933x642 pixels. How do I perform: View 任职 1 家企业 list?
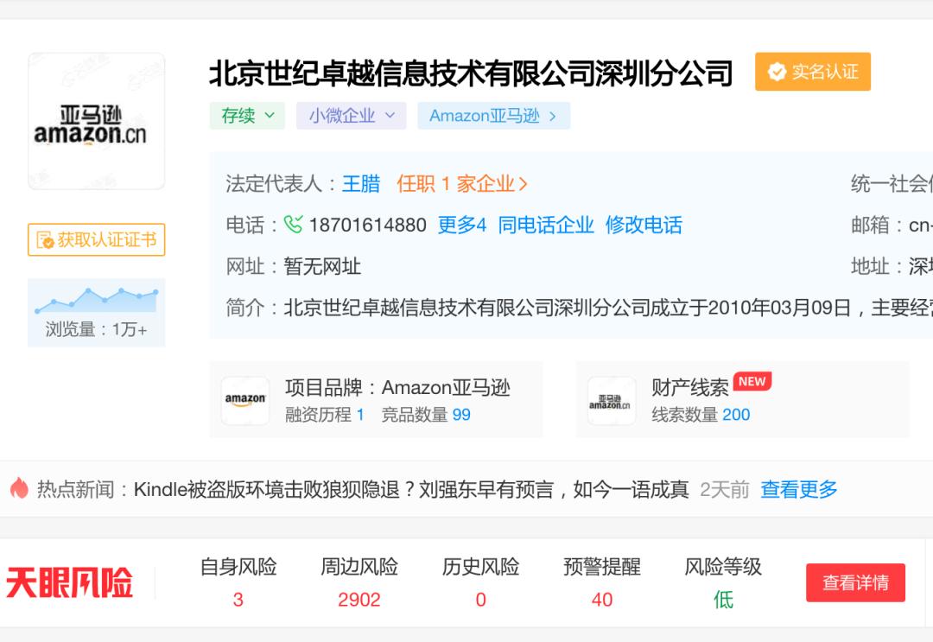[462, 184]
